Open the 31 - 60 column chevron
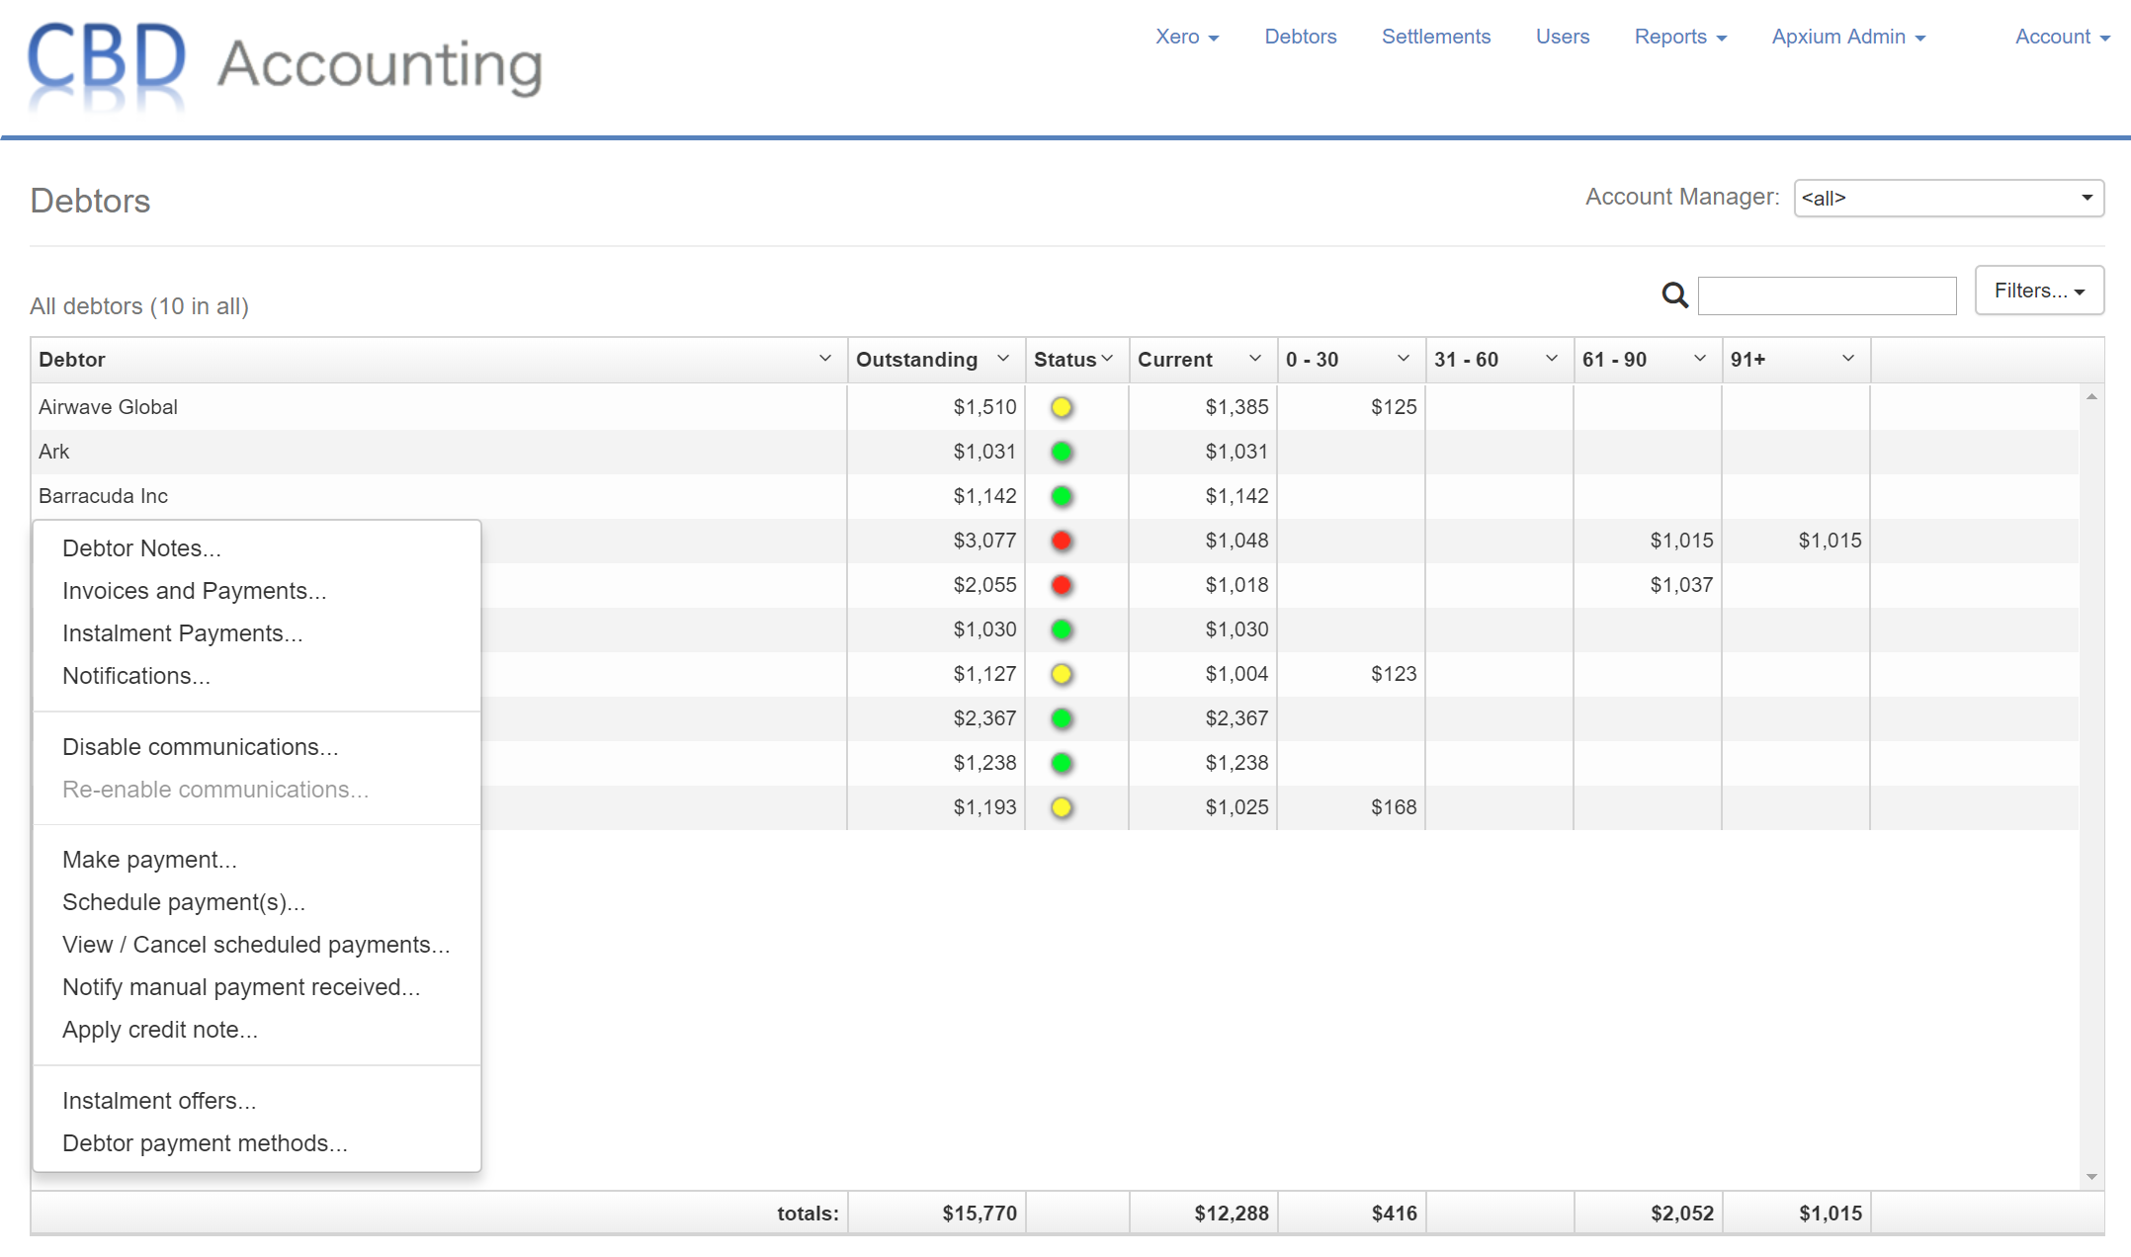This screenshot has height=1257, width=2131. click(1552, 359)
